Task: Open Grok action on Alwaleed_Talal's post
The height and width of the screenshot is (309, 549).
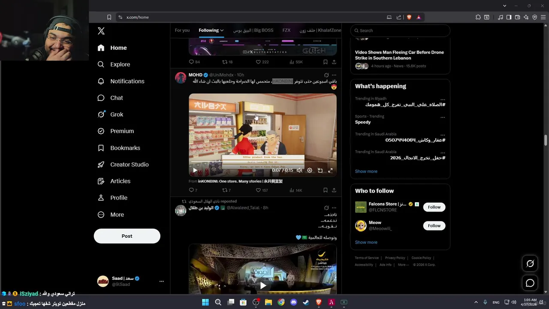Action: point(326,208)
